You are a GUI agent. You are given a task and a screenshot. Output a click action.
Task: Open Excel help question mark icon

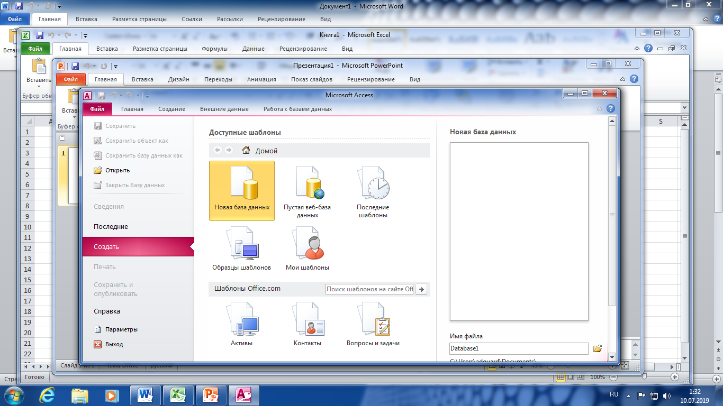click(648, 48)
